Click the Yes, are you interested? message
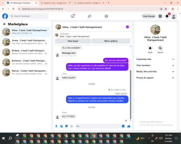The height and width of the screenshot is (144, 181). click(116, 60)
